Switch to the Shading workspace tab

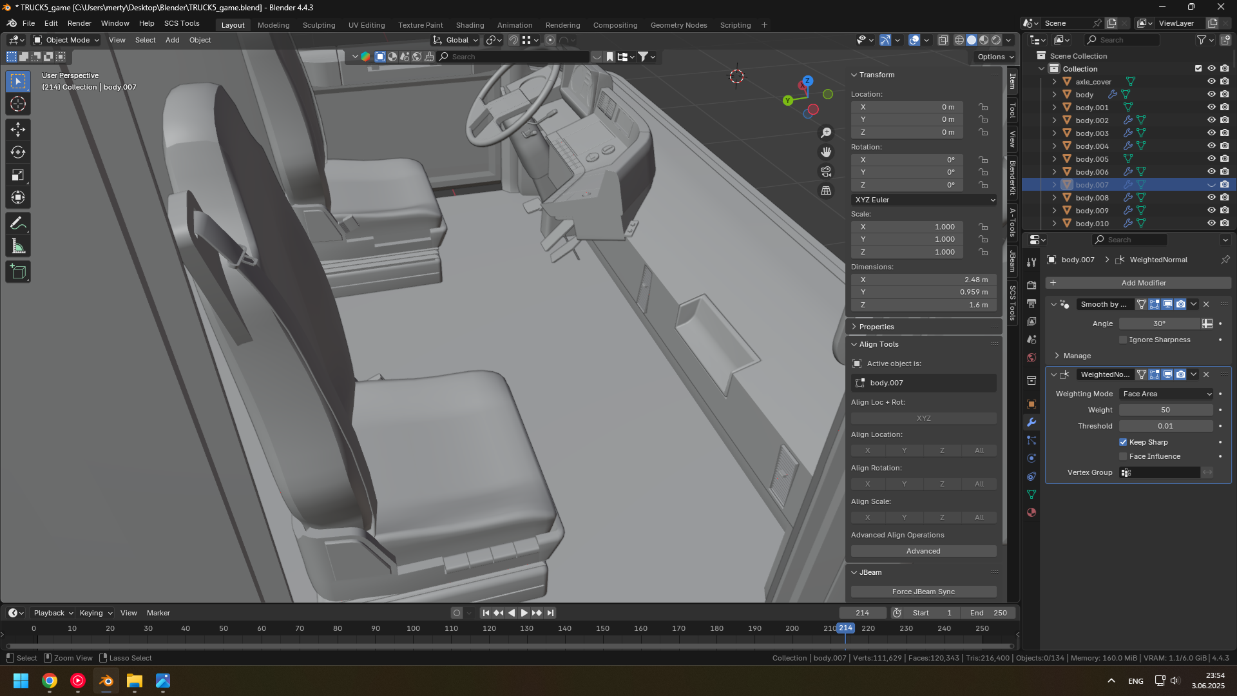470,25
